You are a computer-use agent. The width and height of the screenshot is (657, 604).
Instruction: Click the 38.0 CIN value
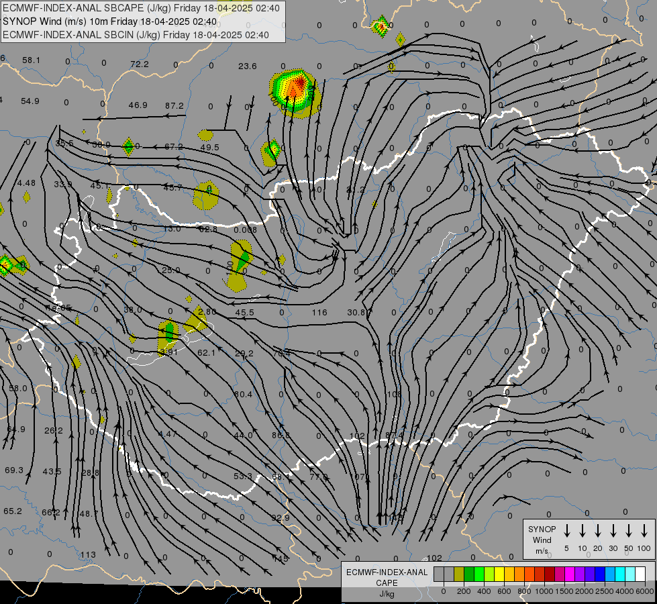(x=133, y=310)
